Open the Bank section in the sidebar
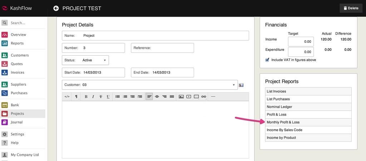 tap(15, 105)
